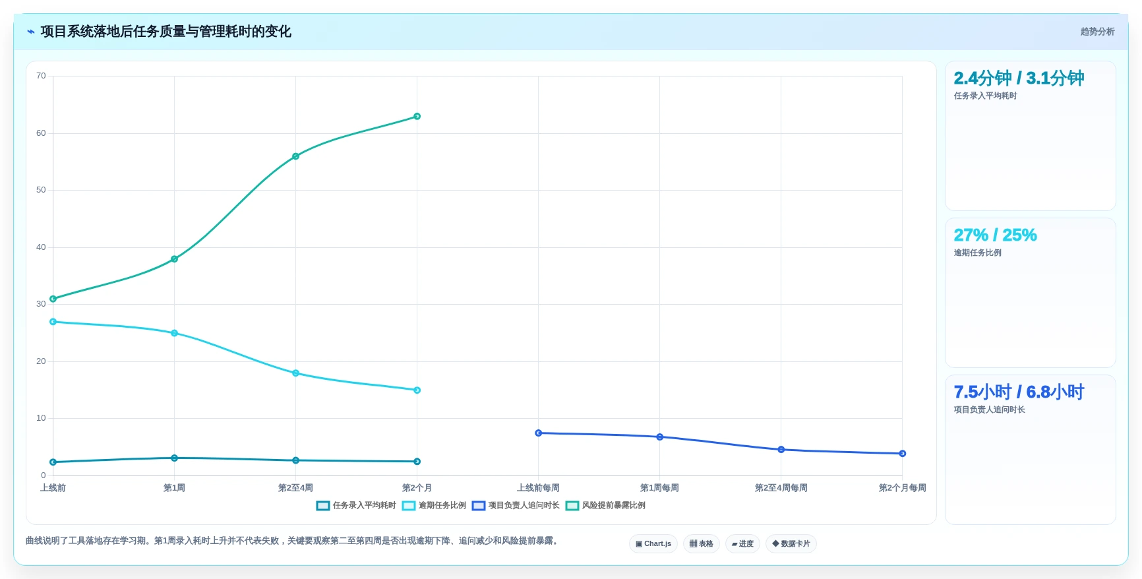1142x579 pixels.
Task: Click the teal entry-time point at 上线前
Action: coord(53,462)
